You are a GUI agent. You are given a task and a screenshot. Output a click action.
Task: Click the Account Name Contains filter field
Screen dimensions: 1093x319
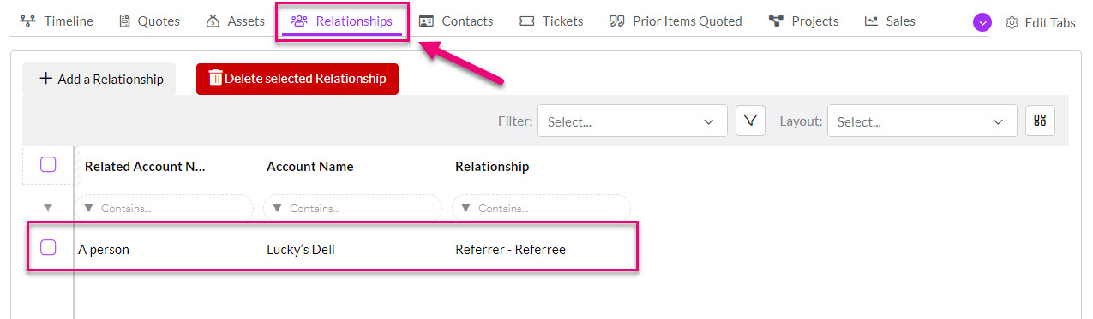(x=352, y=208)
